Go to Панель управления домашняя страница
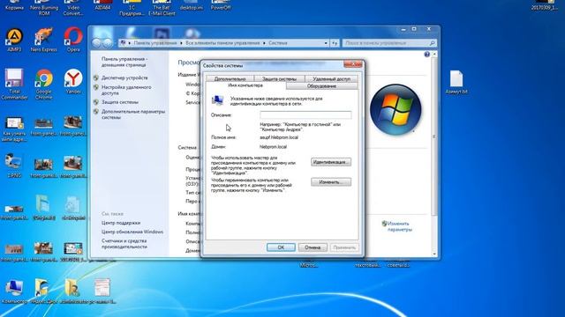 click(124, 62)
